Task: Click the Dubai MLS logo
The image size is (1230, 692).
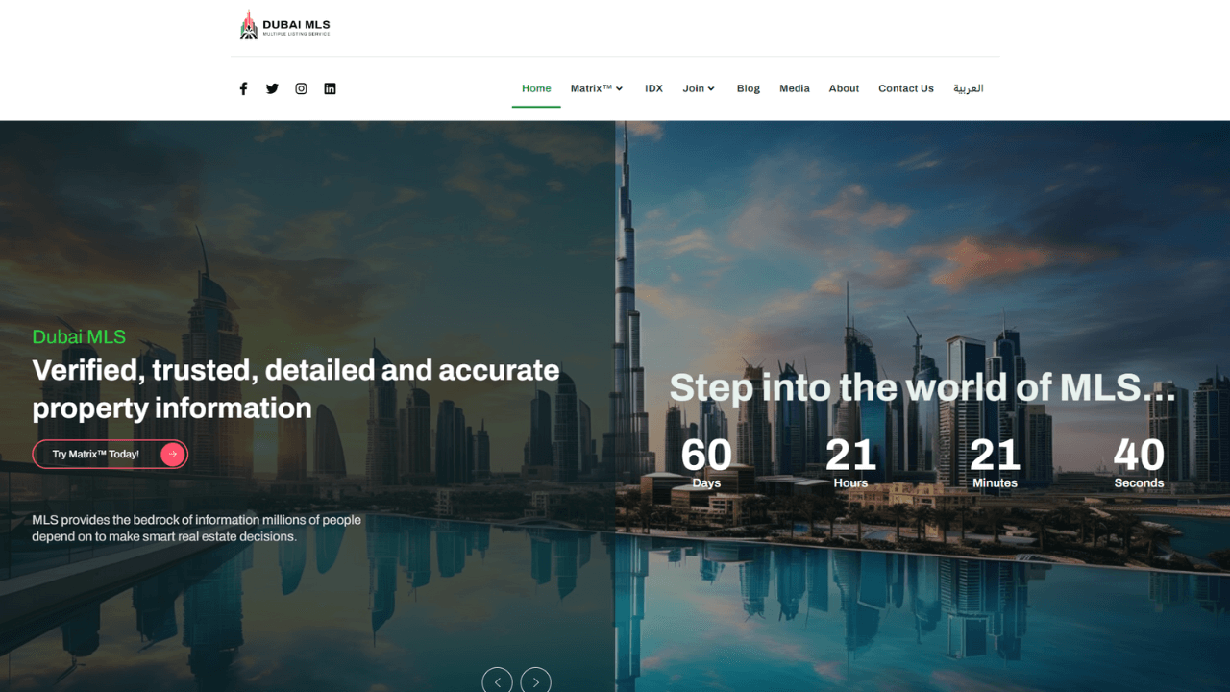Action: [284, 26]
